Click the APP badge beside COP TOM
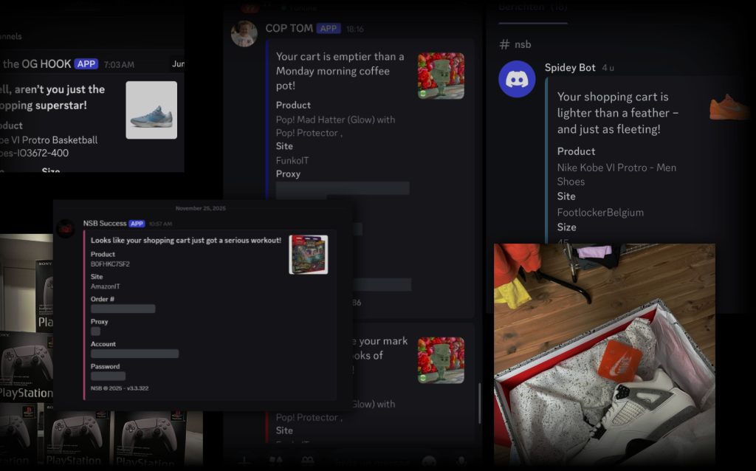 pyautogui.click(x=329, y=29)
